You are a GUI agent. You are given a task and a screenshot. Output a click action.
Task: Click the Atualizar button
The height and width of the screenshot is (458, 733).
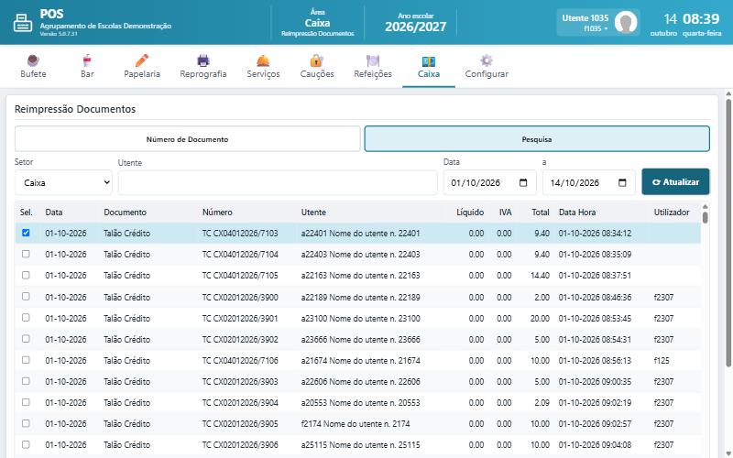pos(675,181)
